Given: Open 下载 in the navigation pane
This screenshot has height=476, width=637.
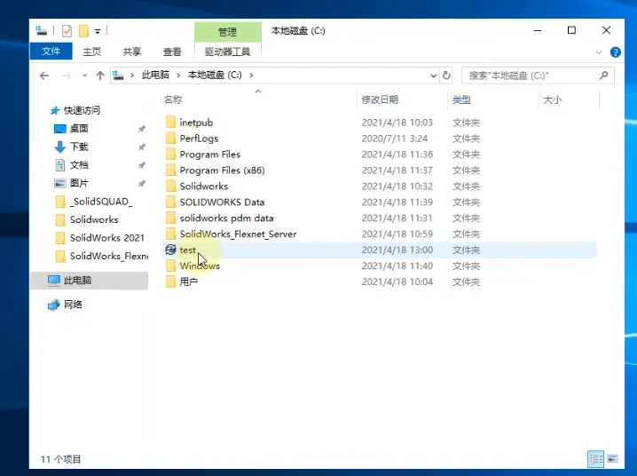Looking at the screenshot, I should coord(79,147).
